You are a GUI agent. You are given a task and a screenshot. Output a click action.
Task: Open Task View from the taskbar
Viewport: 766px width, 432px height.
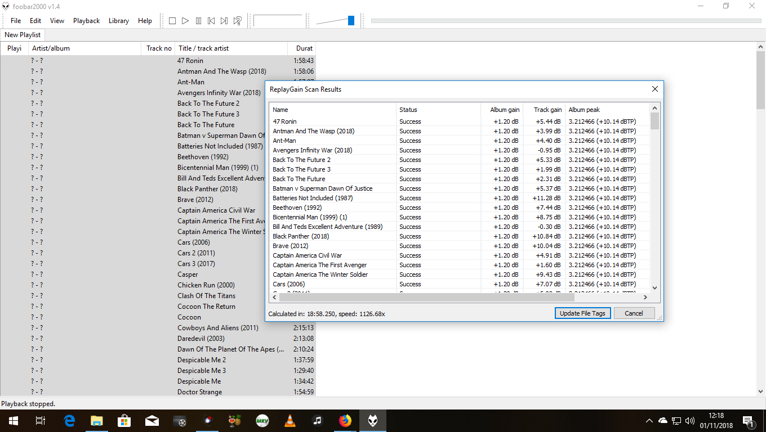tap(41, 421)
